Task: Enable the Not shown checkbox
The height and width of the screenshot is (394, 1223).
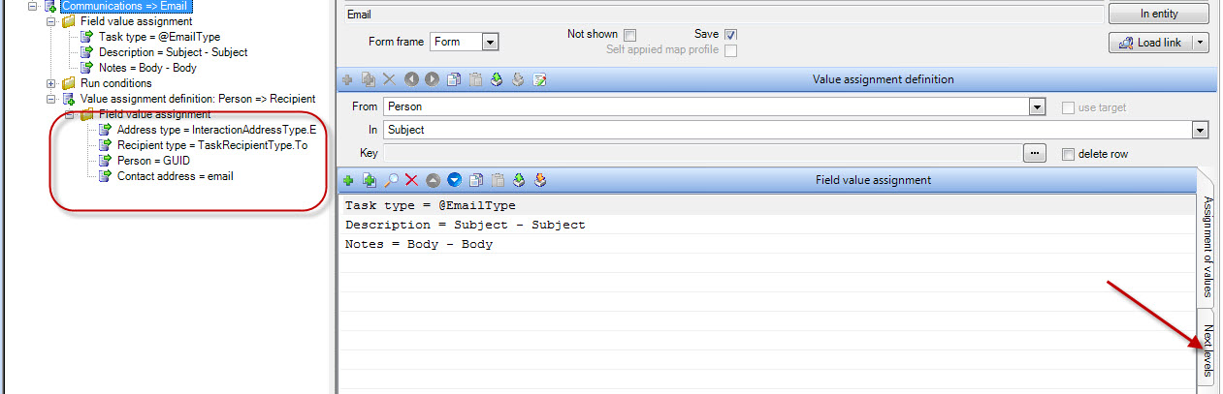Action: tap(629, 35)
